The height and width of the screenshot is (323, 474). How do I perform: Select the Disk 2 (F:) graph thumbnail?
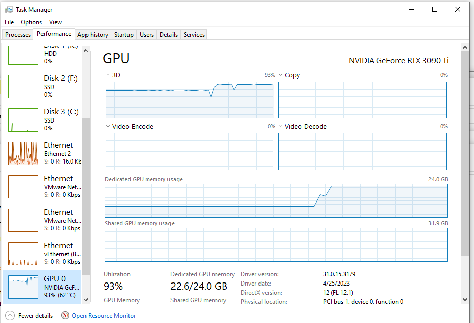[x=23, y=87]
